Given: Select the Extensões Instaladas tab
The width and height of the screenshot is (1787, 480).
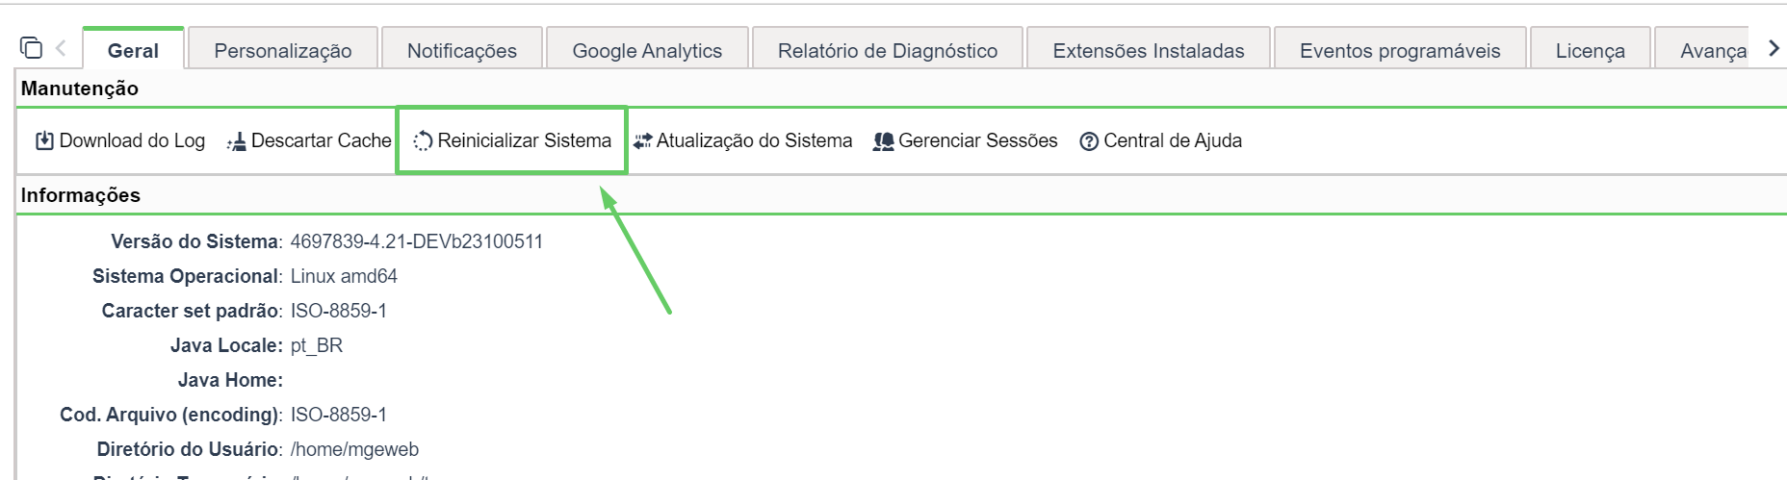Looking at the screenshot, I should [x=1149, y=50].
